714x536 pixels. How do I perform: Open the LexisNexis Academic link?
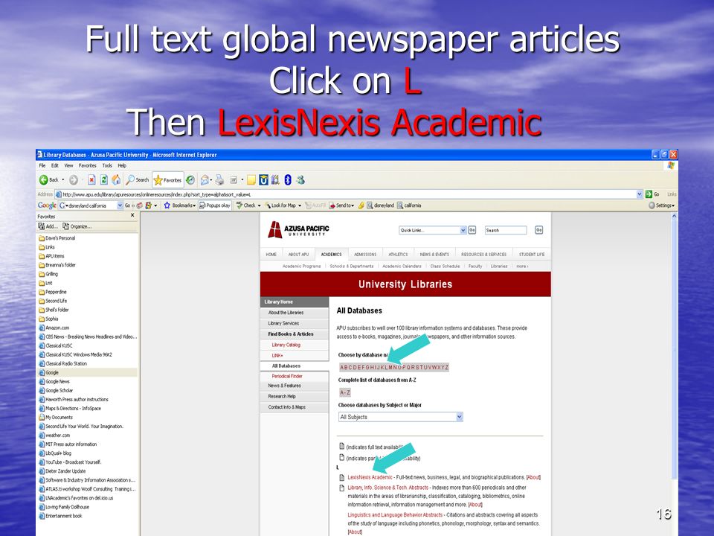[x=370, y=477]
